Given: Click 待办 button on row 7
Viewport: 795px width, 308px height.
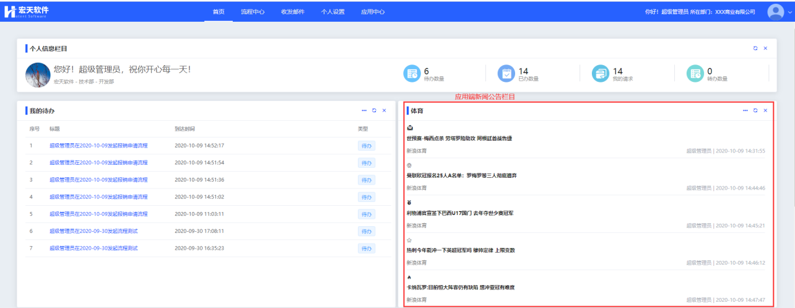Looking at the screenshot, I should (x=366, y=248).
